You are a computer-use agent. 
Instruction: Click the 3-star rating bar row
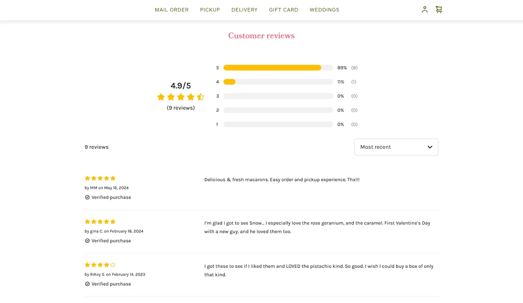point(278,96)
